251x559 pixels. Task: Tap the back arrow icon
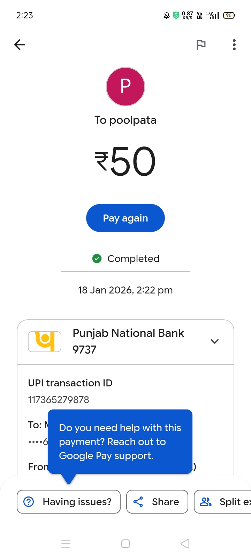pyautogui.click(x=20, y=45)
